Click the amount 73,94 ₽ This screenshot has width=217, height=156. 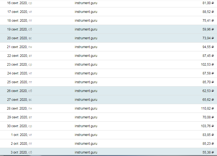coord(208,38)
